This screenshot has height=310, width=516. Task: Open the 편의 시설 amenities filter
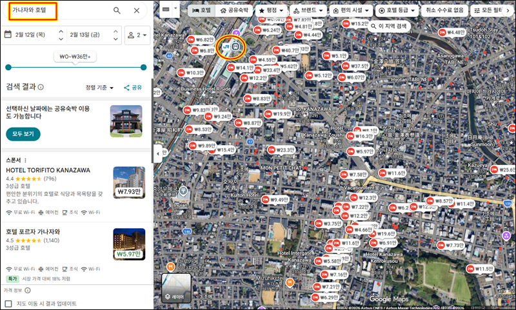351,10
